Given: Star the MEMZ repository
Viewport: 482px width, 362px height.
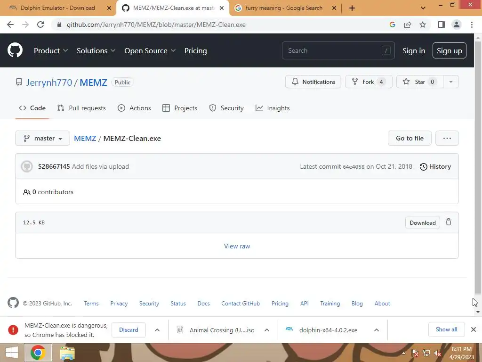Looking at the screenshot, I should (x=419, y=82).
